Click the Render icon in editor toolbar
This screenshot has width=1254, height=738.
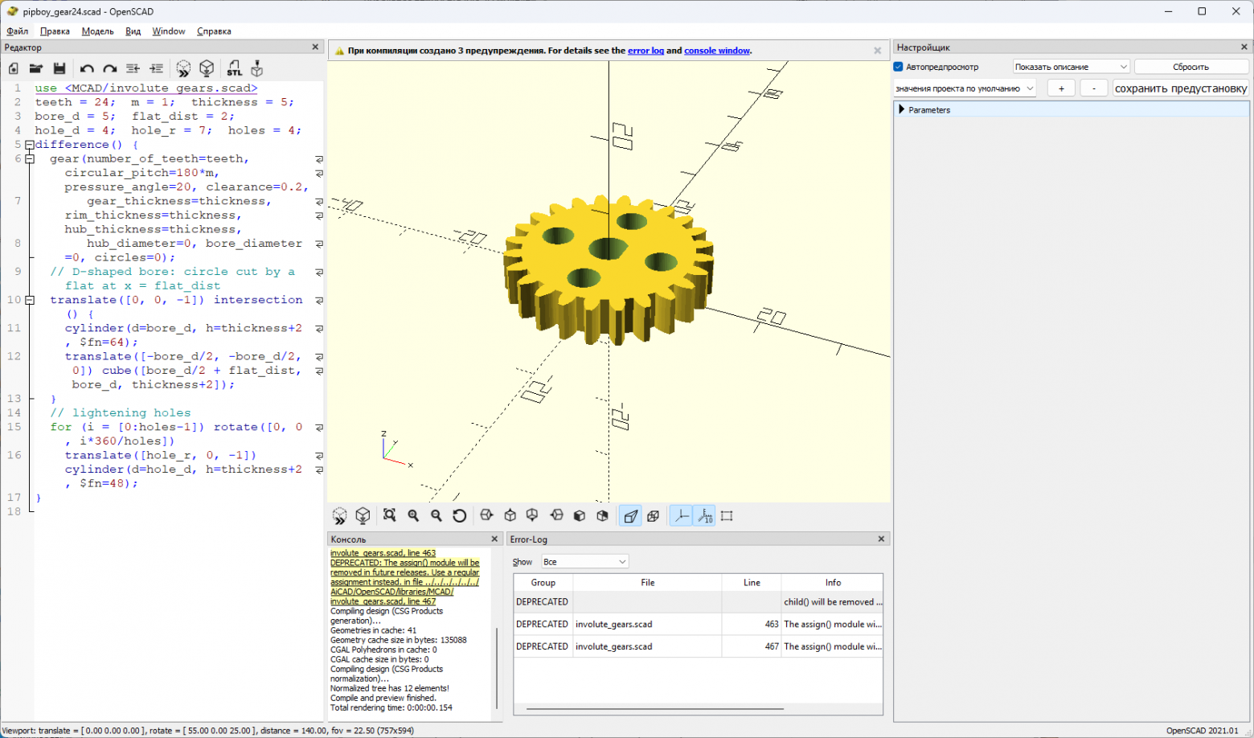pos(207,68)
